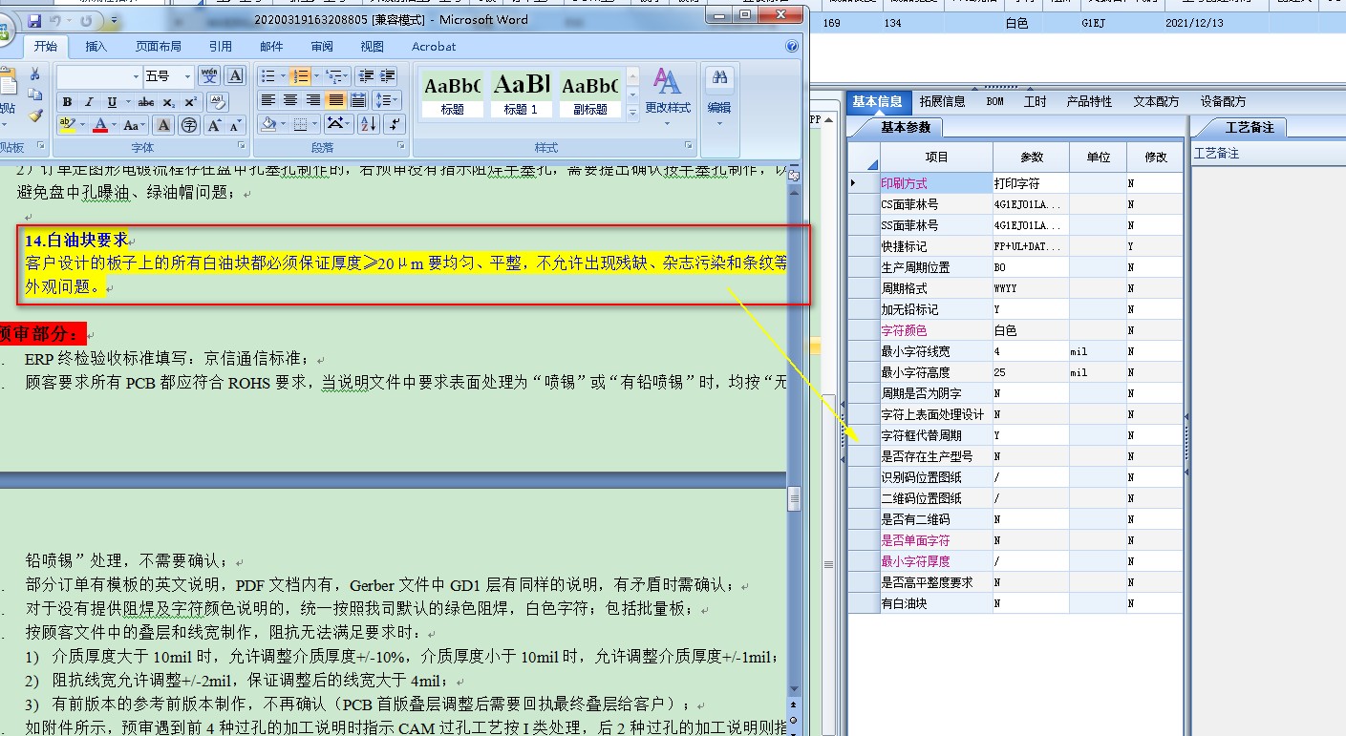Click the Undo arrow in Word
The image size is (1346, 736).
point(54,20)
